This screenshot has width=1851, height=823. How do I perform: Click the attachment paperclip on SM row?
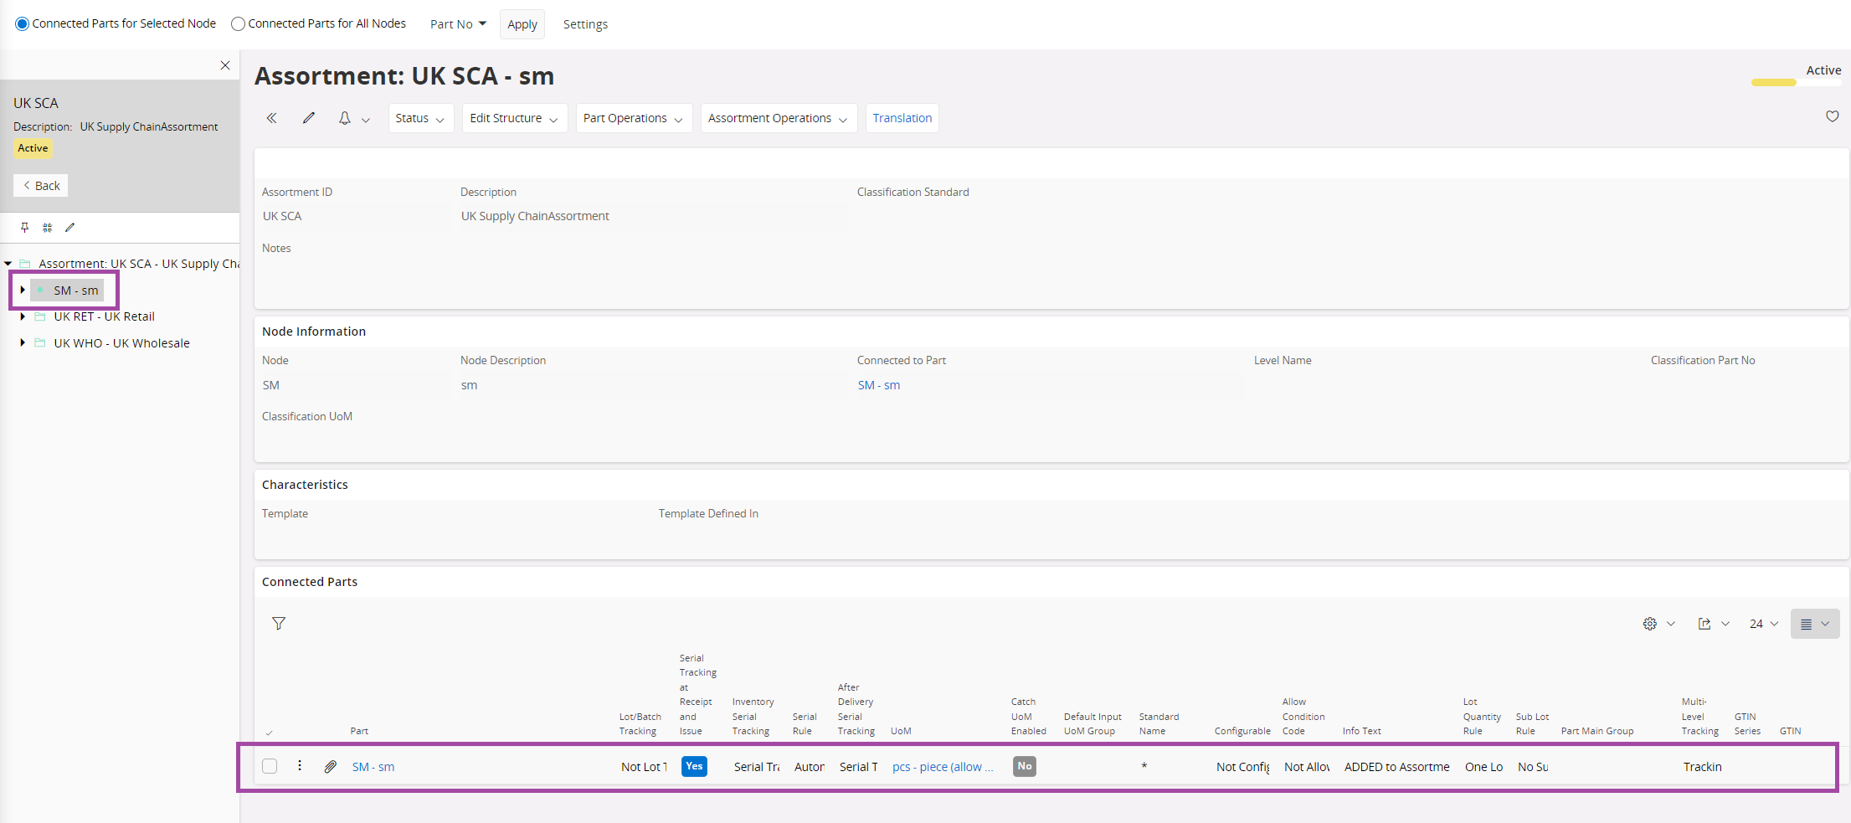(331, 767)
